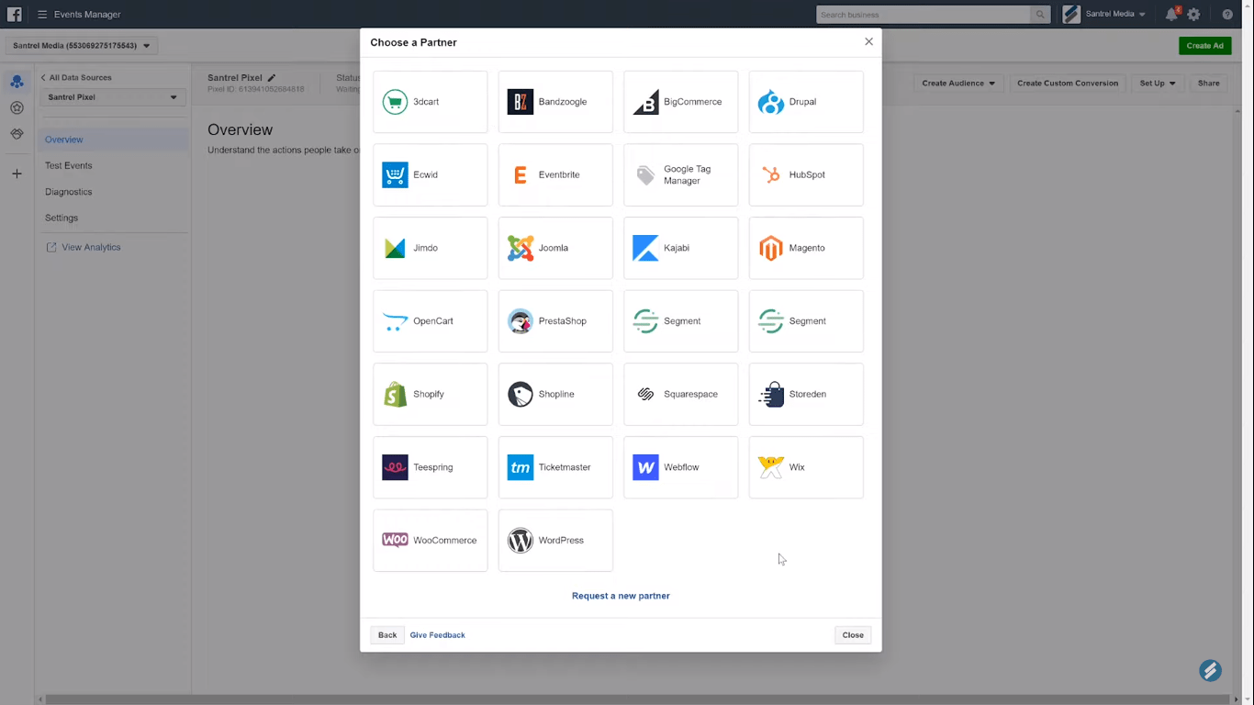
Task: Click the Search business input field
Action: (x=924, y=15)
